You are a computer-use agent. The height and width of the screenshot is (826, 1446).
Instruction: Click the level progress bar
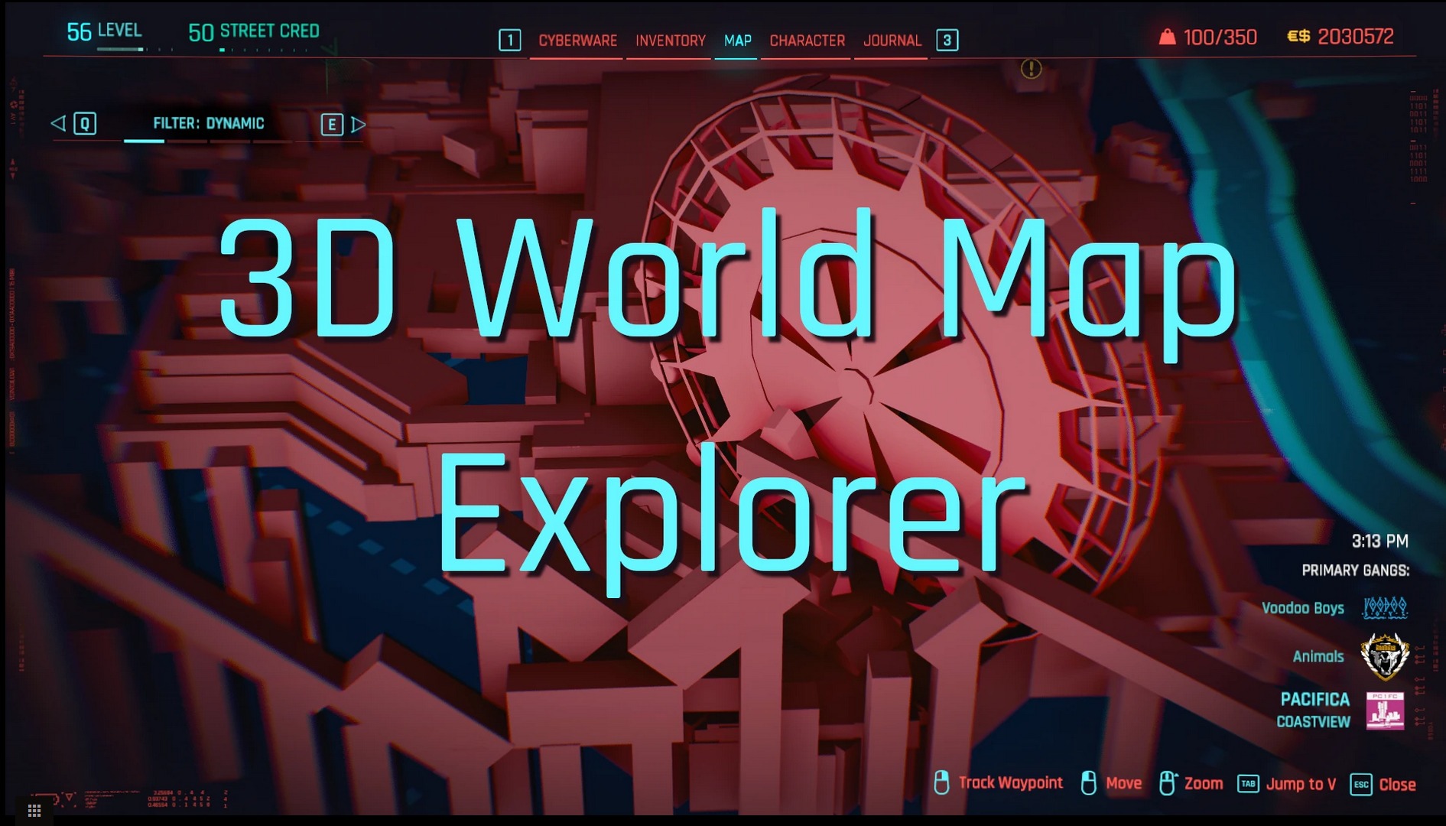pos(135,50)
